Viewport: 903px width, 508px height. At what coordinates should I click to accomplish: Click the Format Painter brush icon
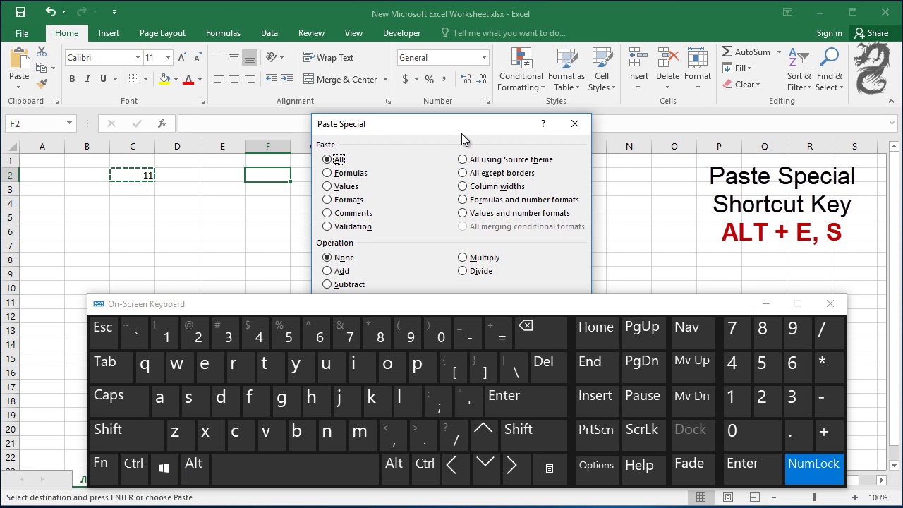[x=42, y=83]
